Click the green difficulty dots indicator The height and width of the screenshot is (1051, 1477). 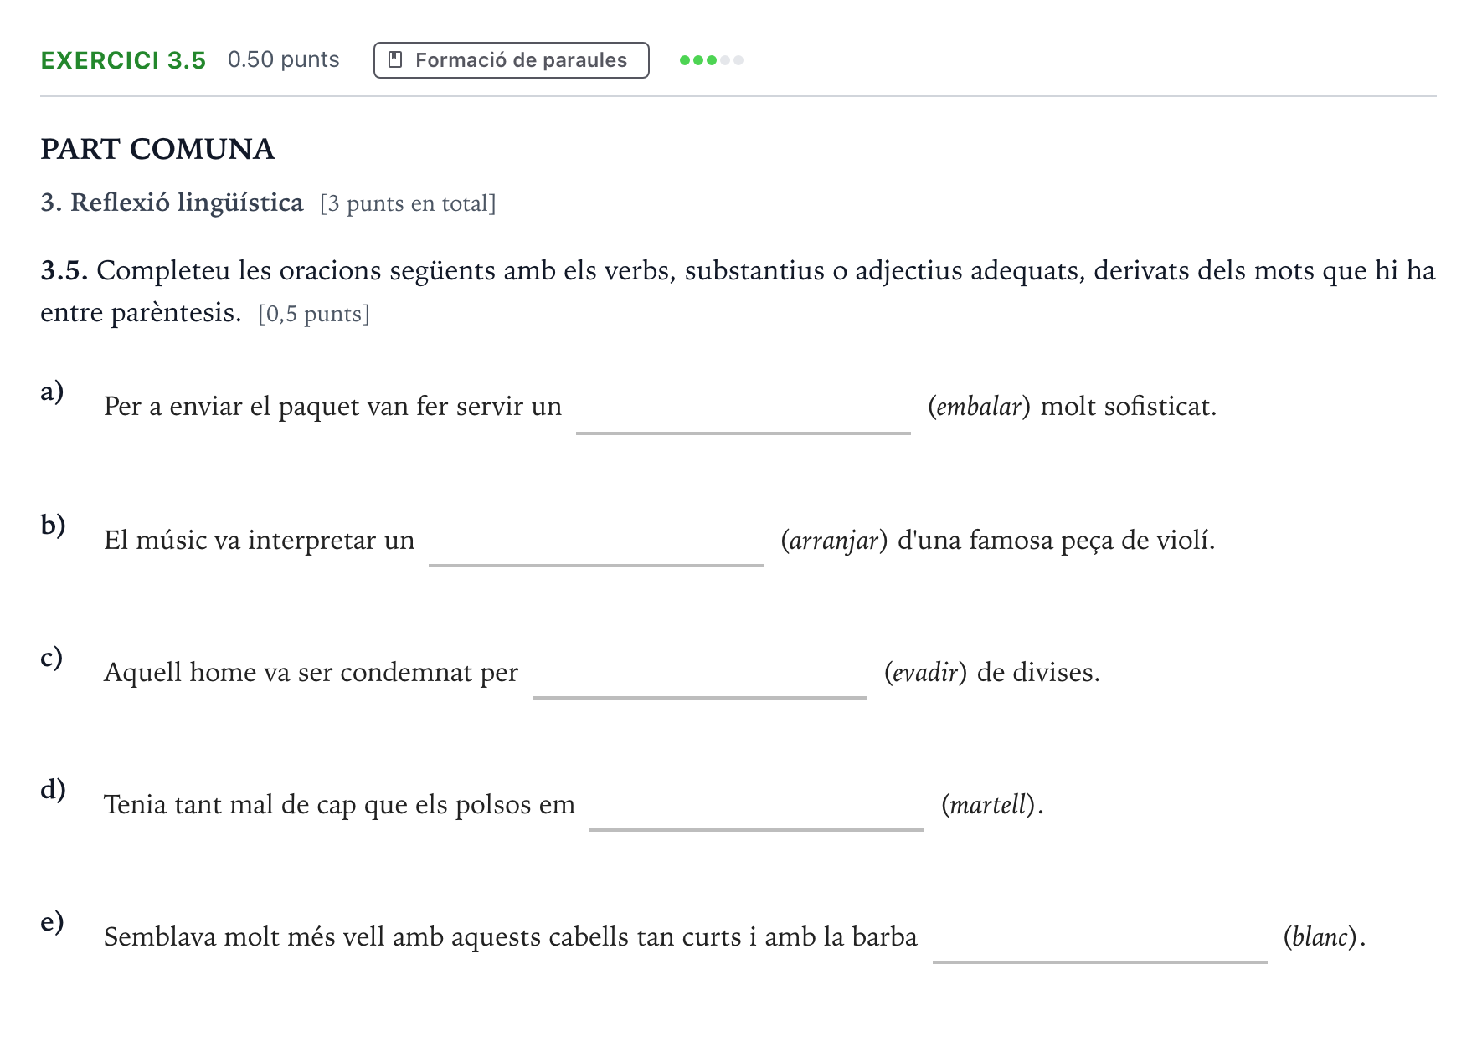pyautogui.click(x=712, y=60)
